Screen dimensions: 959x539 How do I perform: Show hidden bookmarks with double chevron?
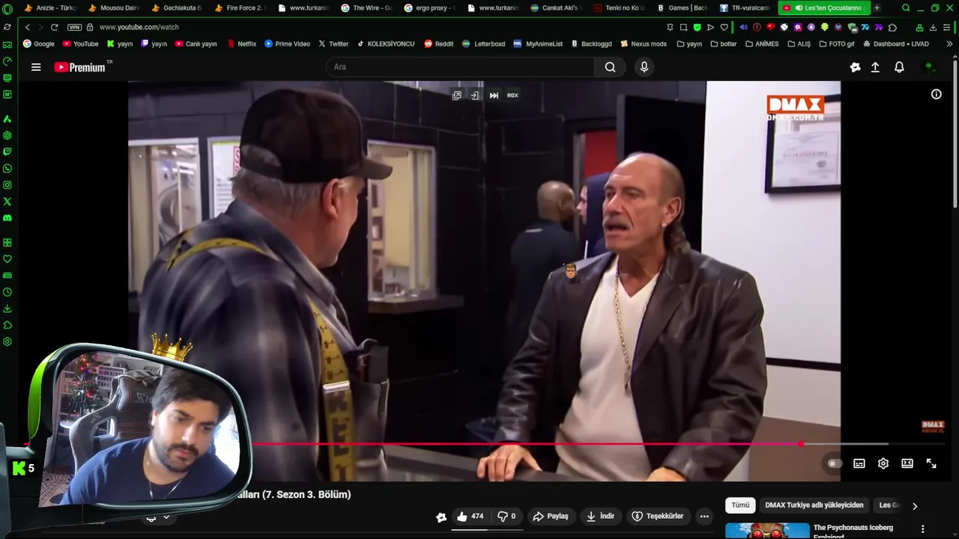pyautogui.click(x=949, y=43)
